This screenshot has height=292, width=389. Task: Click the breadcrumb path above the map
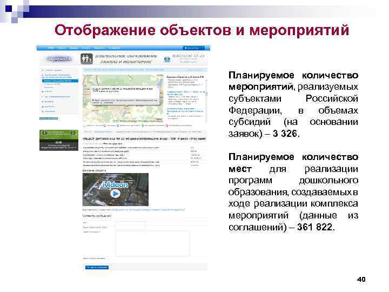pyautogui.click(x=124, y=70)
